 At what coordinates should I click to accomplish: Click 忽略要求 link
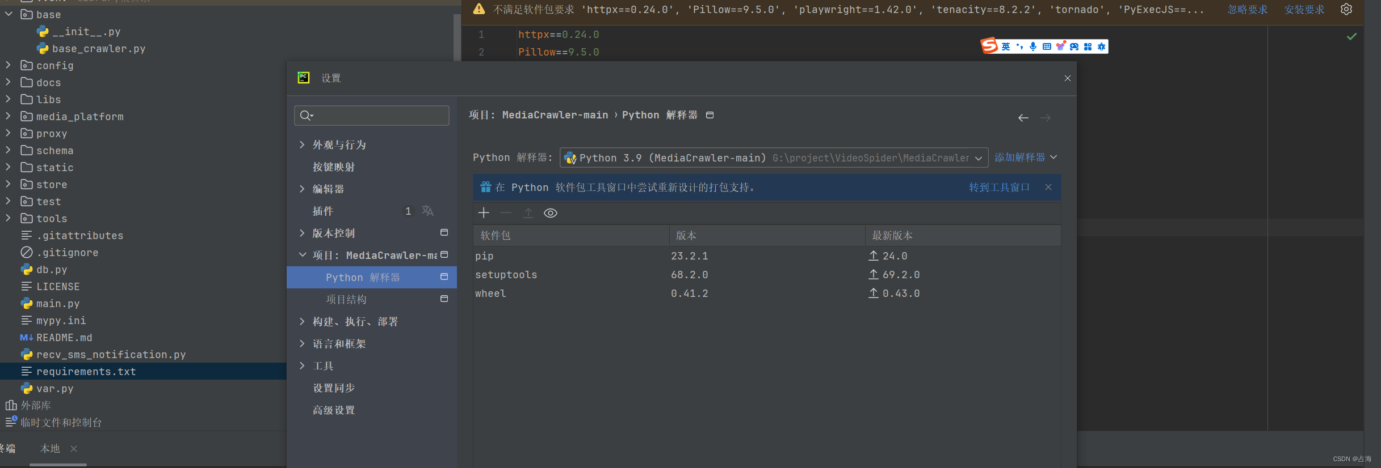pyautogui.click(x=1248, y=9)
